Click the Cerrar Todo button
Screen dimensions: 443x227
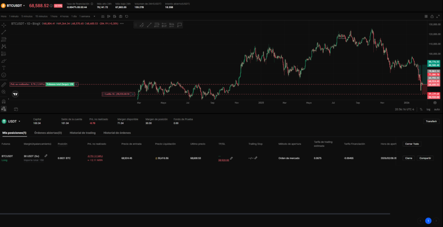(x=412, y=144)
